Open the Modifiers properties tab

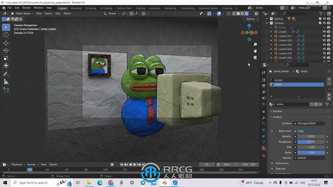pos(264,118)
